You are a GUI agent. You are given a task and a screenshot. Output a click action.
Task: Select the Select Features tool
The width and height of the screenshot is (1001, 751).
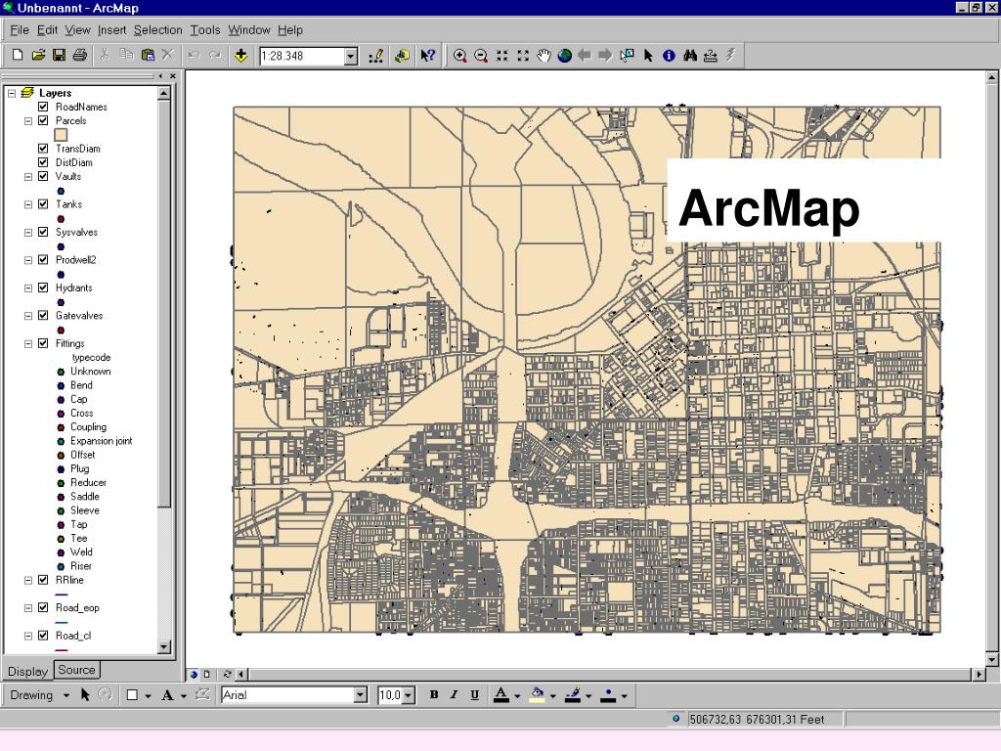click(627, 56)
